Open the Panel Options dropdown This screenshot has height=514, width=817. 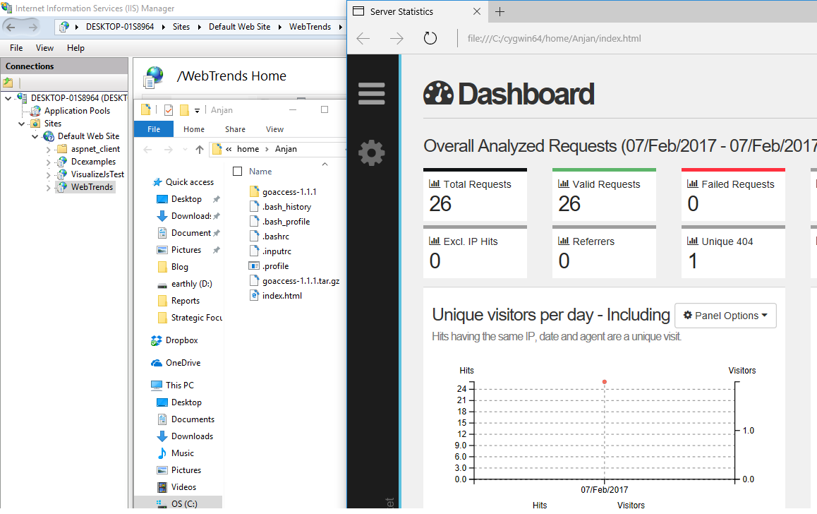(x=725, y=315)
